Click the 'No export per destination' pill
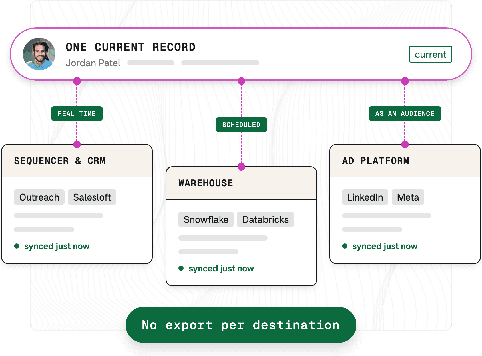This screenshot has height=356, width=482. pyautogui.click(x=241, y=325)
